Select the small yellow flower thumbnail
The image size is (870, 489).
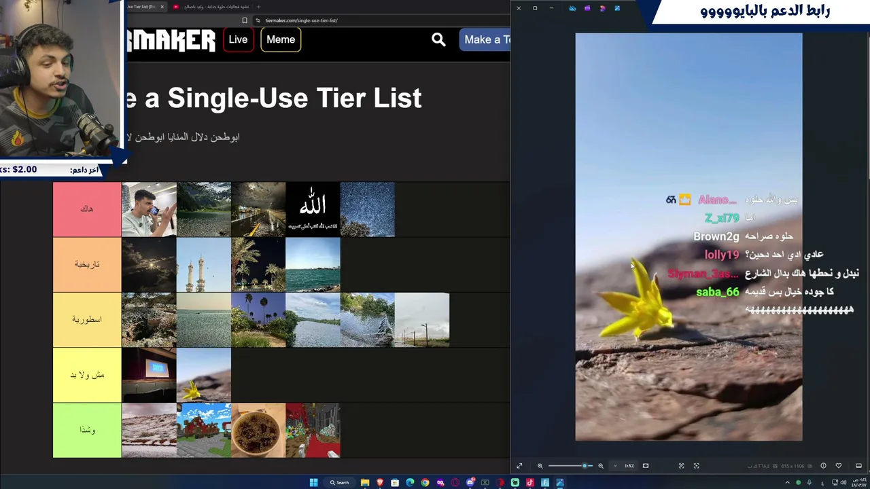click(204, 375)
